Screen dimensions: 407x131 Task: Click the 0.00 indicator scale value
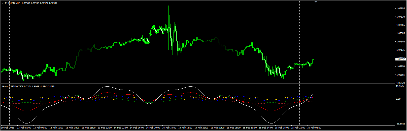click(398, 99)
